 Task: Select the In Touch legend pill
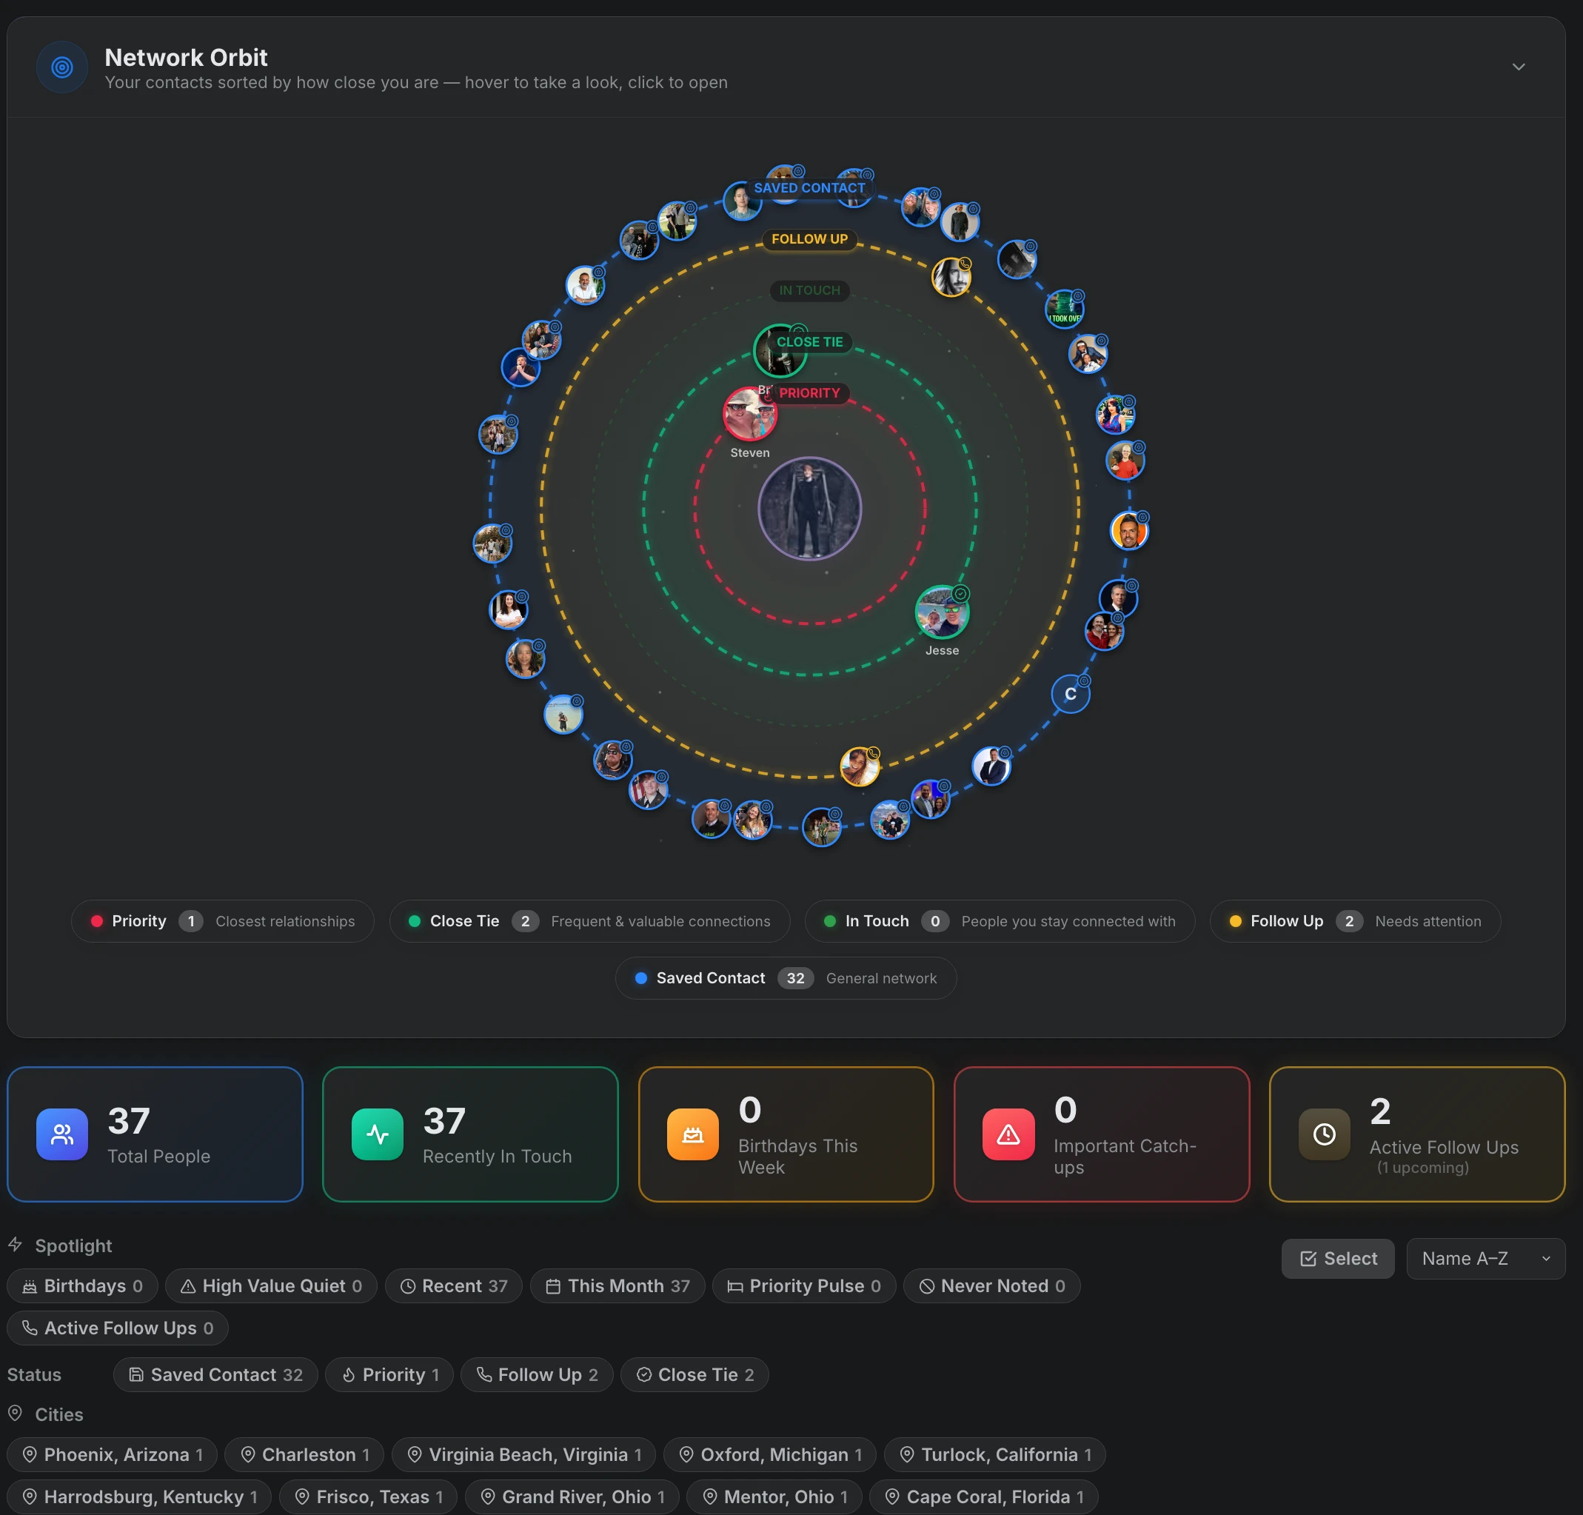click(x=1000, y=921)
